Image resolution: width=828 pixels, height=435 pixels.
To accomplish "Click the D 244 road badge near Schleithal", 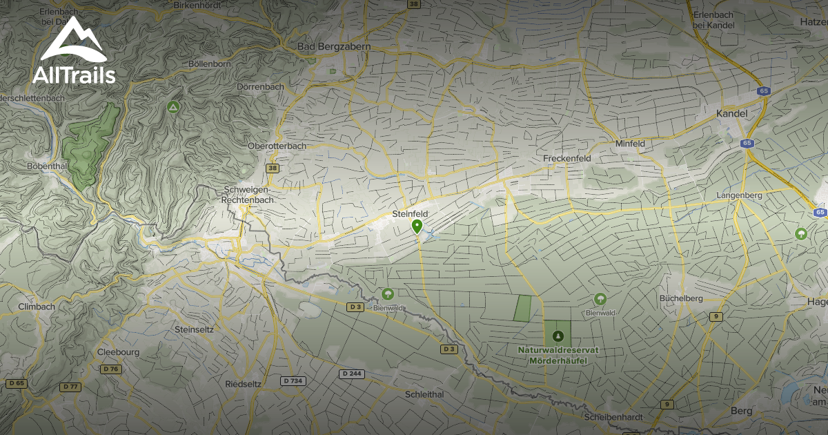I will tap(351, 374).
